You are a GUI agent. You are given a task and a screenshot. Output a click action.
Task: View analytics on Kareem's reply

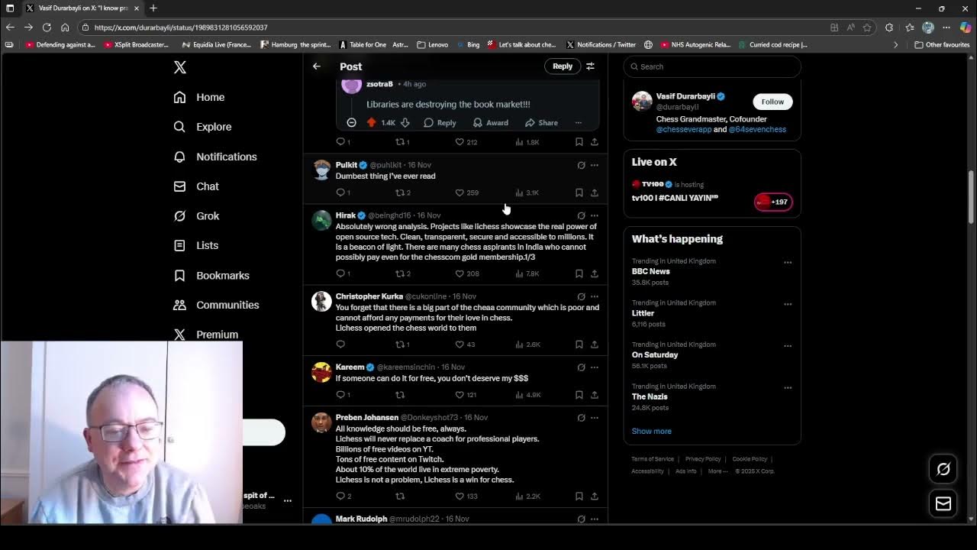click(x=528, y=395)
